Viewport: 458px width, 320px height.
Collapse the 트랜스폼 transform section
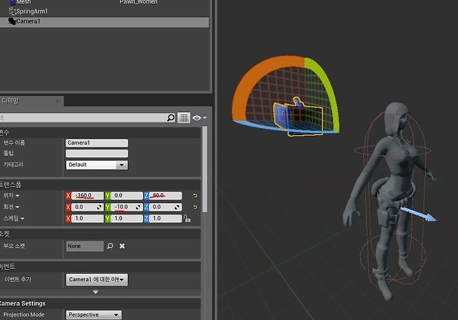click(101, 185)
